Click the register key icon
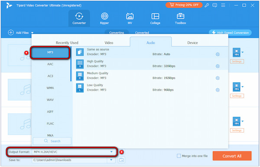The height and width of the screenshot is (167, 260). [207, 5]
